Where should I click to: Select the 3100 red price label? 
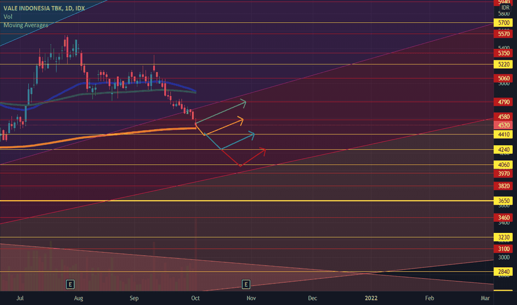pos(503,249)
